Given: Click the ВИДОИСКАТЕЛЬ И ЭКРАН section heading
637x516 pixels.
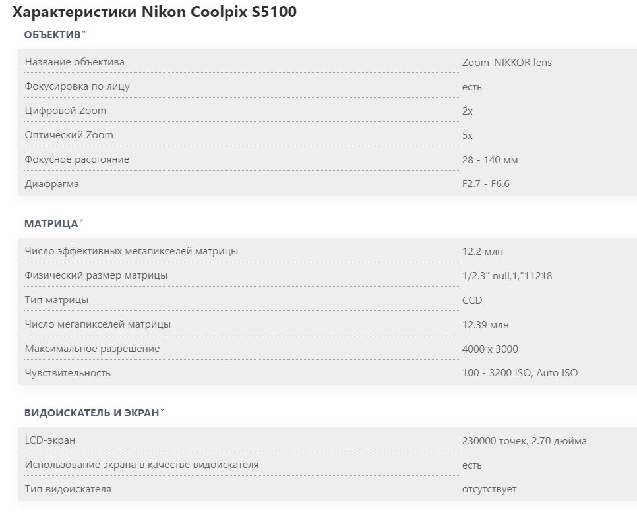Looking at the screenshot, I should pyautogui.click(x=92, y=413).
